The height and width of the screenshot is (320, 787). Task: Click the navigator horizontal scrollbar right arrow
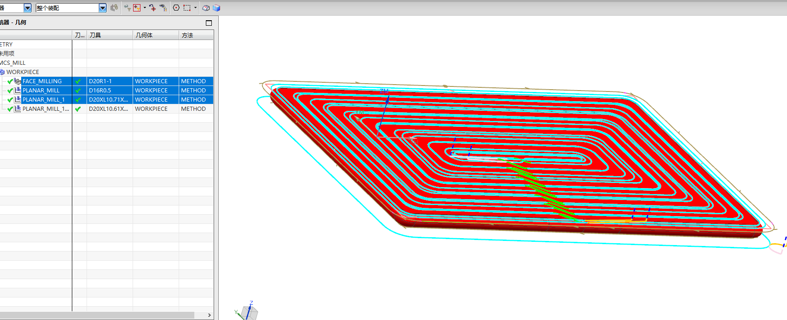click(x=210, y=315)
